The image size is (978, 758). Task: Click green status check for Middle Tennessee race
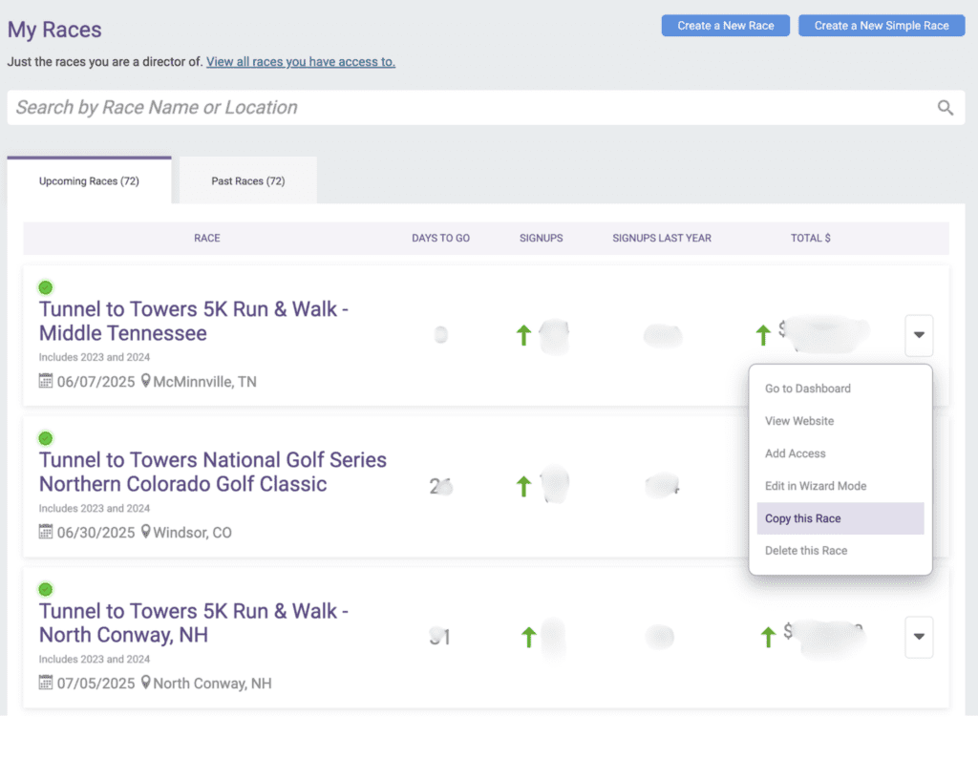pos(46,287)
